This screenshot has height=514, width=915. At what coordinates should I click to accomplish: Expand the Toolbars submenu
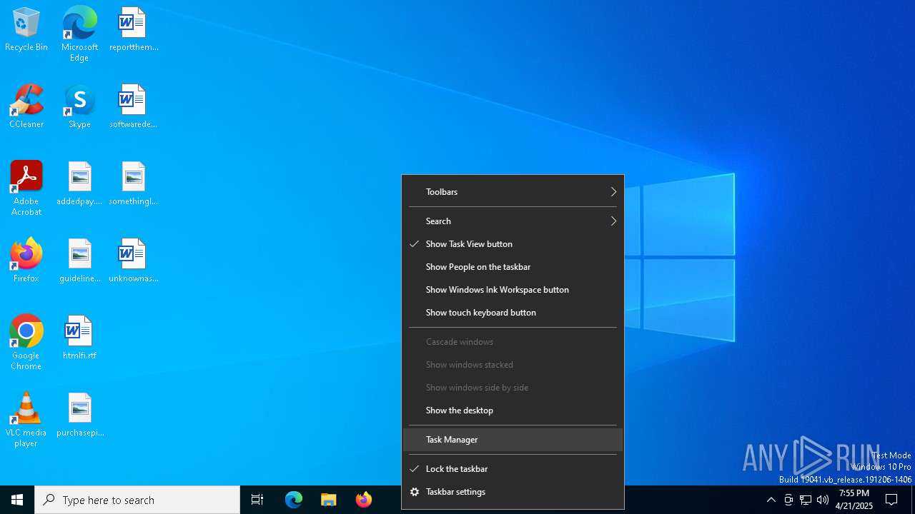click(x=513, y=192)
